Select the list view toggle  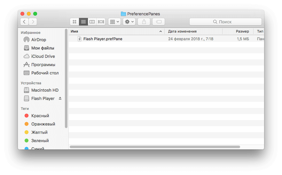pos(83,22)
